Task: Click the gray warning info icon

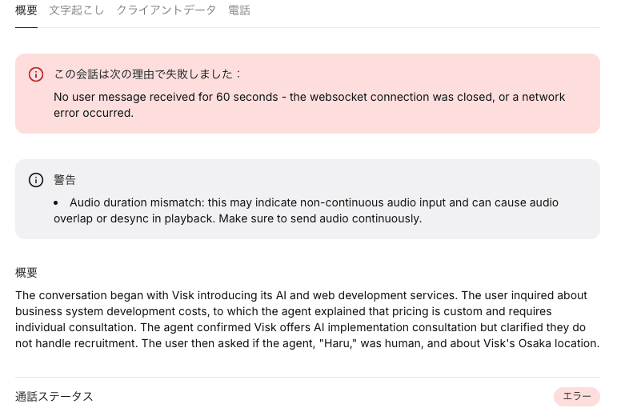Action: 36,180
